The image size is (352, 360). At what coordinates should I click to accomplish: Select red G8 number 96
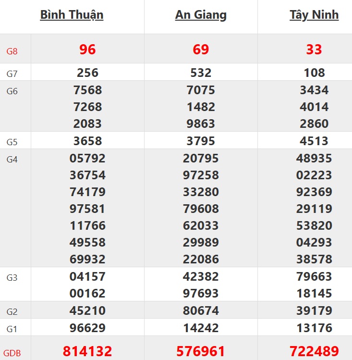[x=87, y=50]
